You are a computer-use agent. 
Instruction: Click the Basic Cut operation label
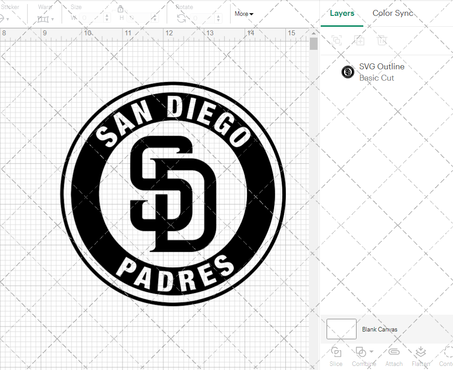[376, 78]
